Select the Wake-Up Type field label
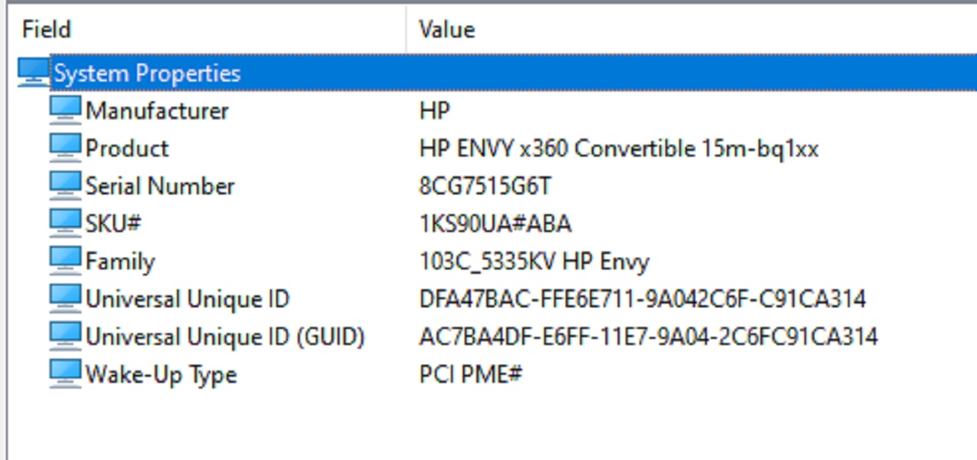Viewport: 977px width, 460px height. 161,375
